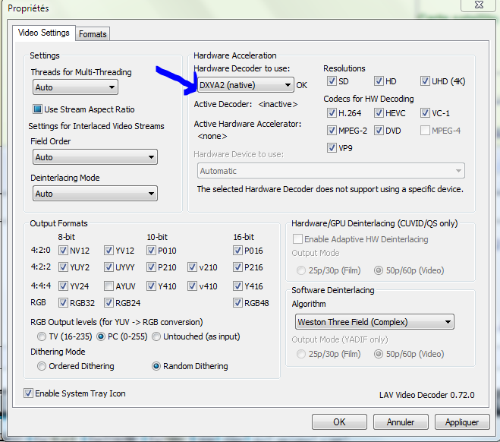500x442 pixels.
Task: Choose Ordered Dithering mode
Action: pos(42,366)
